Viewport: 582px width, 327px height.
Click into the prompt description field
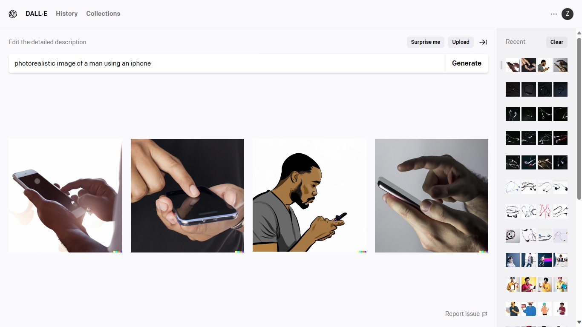227,63
